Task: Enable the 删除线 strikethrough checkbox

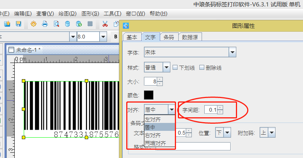Action: (202, 67)
